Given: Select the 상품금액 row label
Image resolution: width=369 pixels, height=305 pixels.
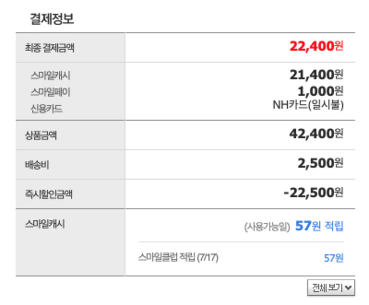Looking at the screenshot, I should tap(40, 135).
